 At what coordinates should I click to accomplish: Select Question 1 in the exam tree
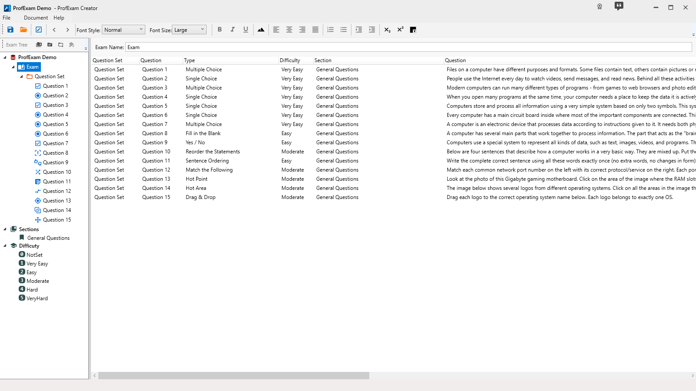coord(55,86)
